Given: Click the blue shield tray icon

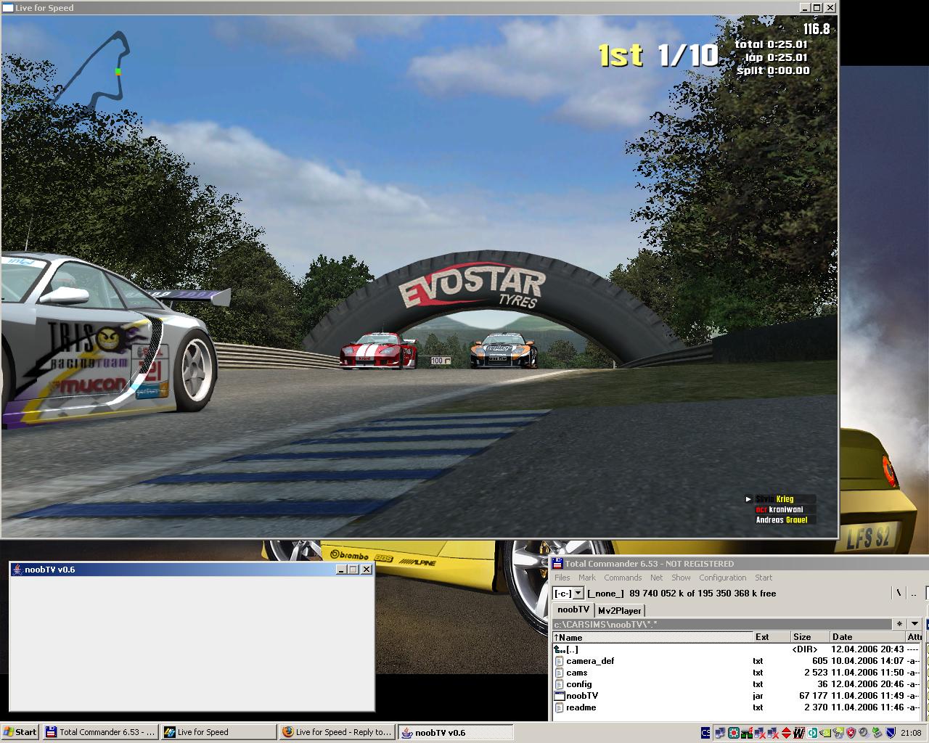Looking at the screenshot, I should [x=890, y=732].
